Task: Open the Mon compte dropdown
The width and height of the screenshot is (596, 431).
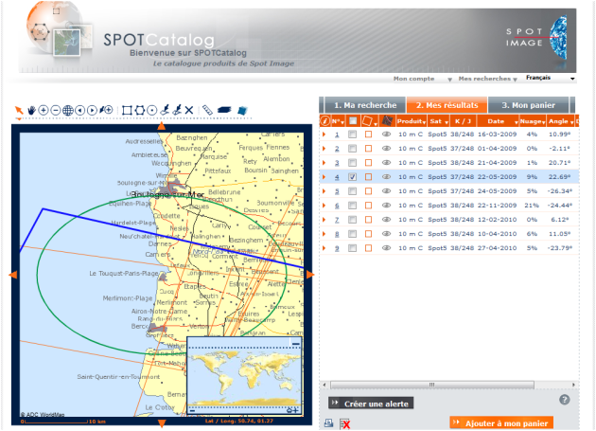Action: click(422, 79)
